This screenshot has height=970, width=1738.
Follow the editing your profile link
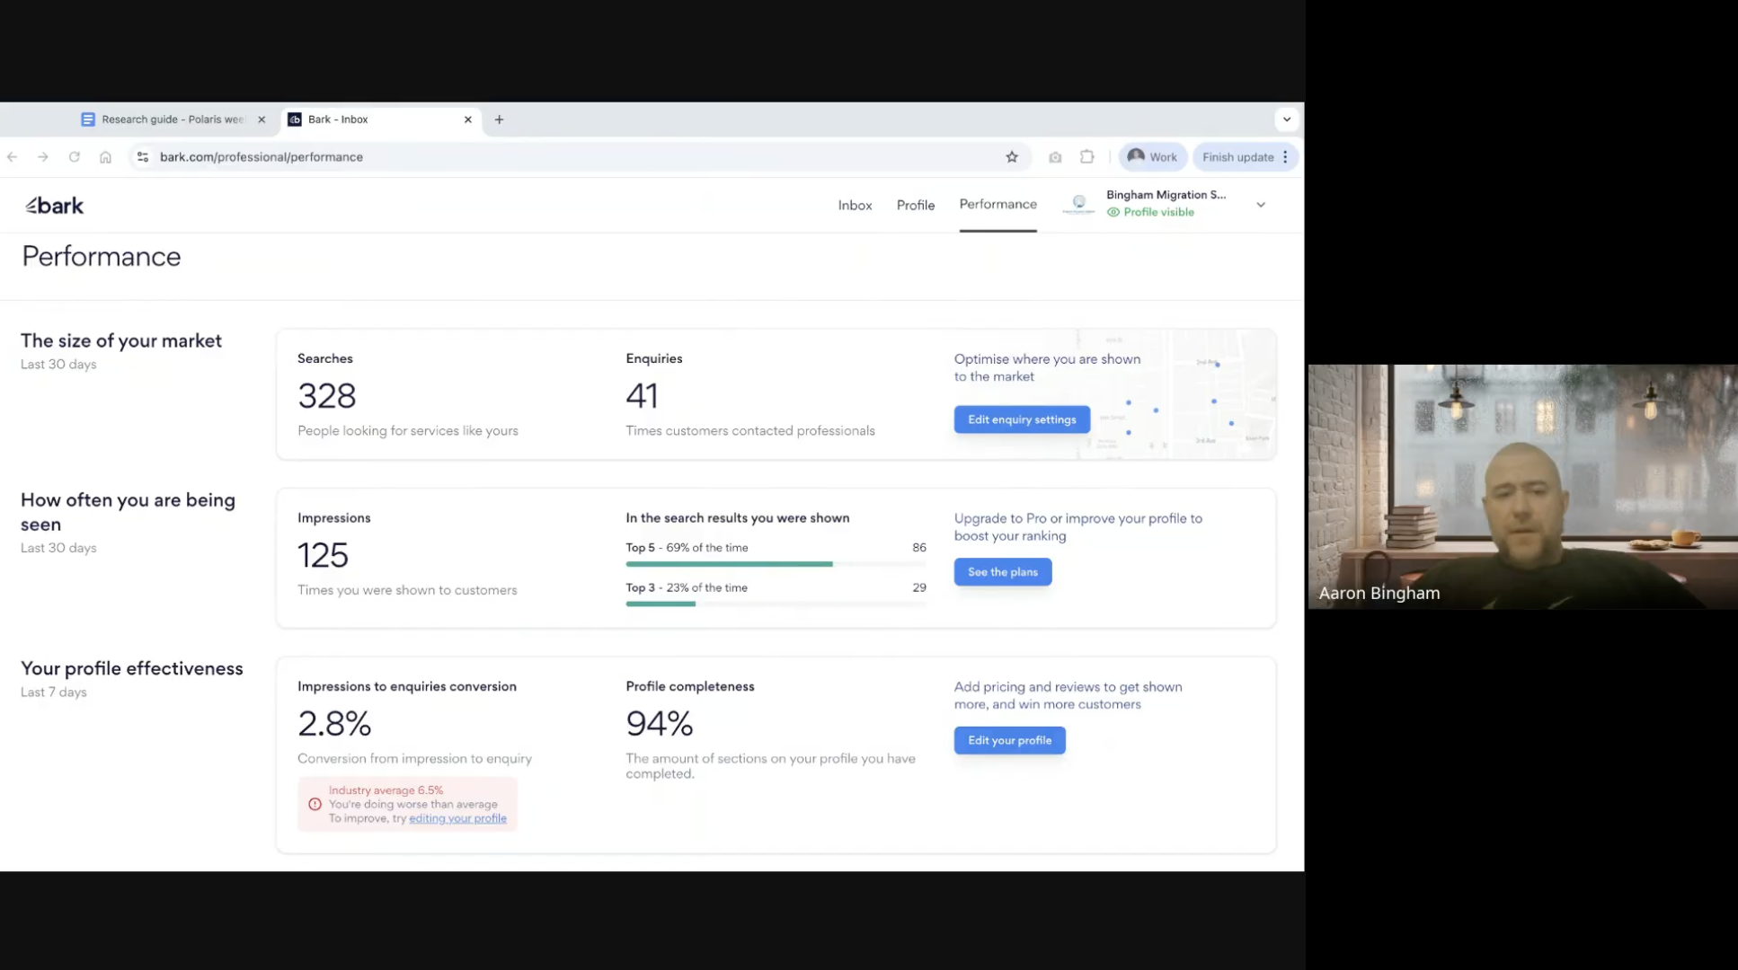pos(457,819)
